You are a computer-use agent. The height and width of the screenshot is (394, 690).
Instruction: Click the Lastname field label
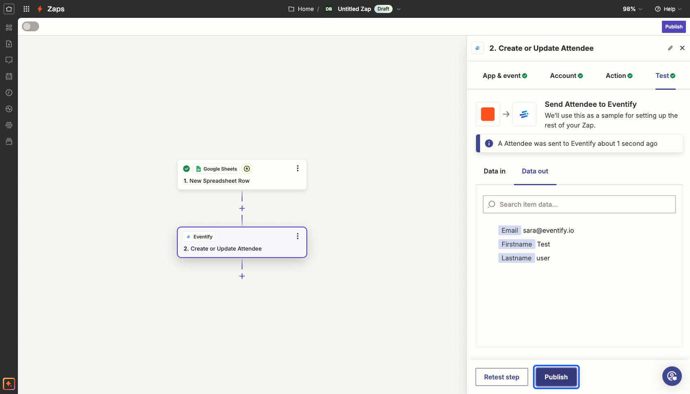pyautogui.click(x=516, y=258)
